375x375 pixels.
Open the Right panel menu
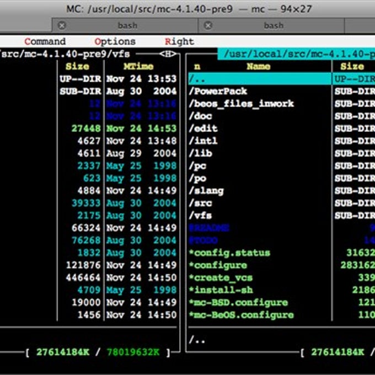pyautogui.click(x=179, y=41)
